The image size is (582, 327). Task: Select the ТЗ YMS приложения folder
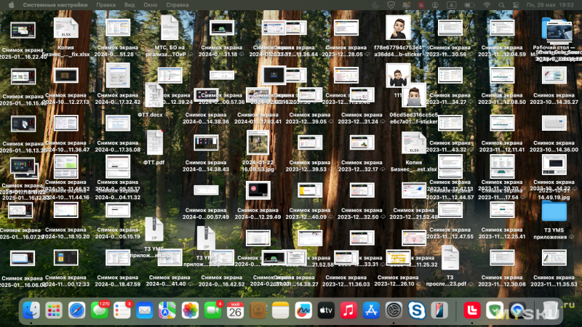point(554,211)
